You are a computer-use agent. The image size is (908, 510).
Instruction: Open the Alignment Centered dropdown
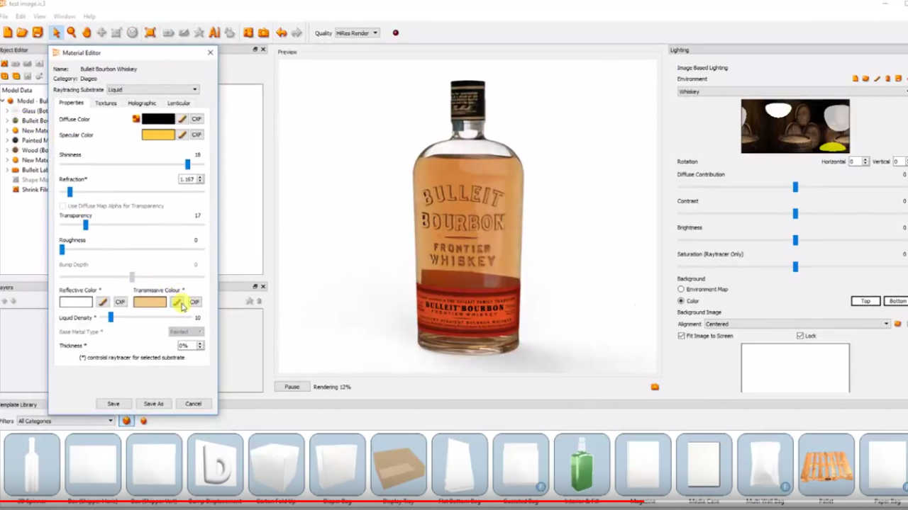coord(797,324)
